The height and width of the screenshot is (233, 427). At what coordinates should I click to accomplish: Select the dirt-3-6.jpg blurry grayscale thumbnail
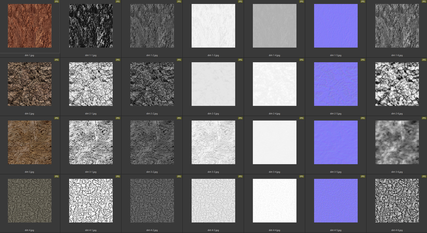click(x=397, y=142)
